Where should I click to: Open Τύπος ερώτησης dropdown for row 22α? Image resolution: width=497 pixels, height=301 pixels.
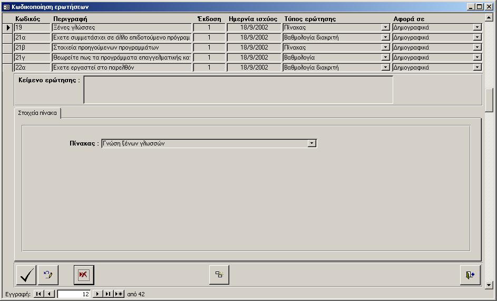385,67
